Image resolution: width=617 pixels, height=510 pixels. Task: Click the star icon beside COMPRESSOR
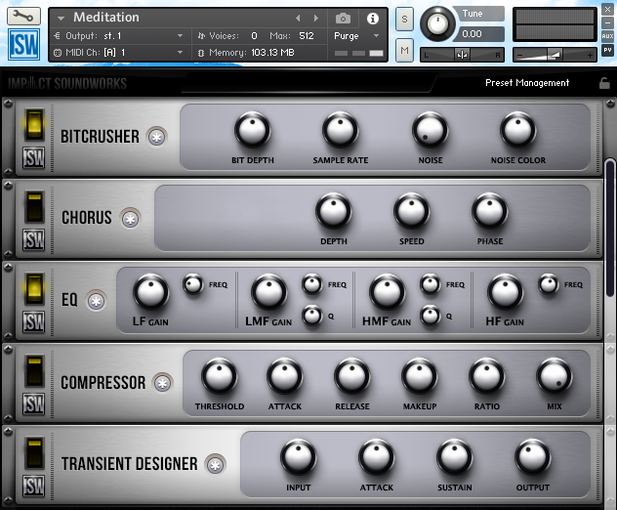pos(163,383)
